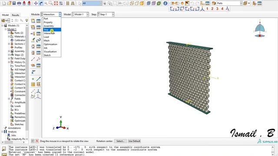This screenshot has width=278, height=156.
Task: Click the Create Interaction tool icon
Action: (x=33, y=21)
